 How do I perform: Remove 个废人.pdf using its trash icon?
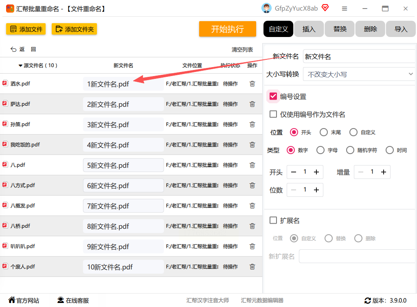[x=252, y=267]
